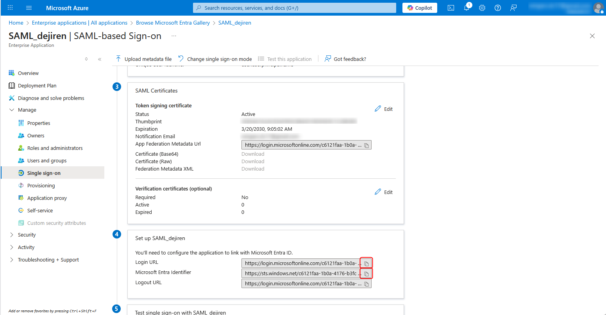Edit the Token signing certificate
606x315 pixels.
pyautogui.click(x=384, y=109)
